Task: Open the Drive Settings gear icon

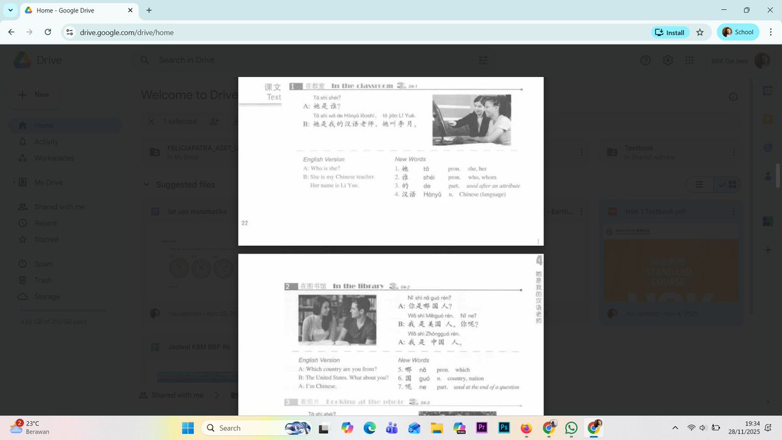Action: point(668,60)
